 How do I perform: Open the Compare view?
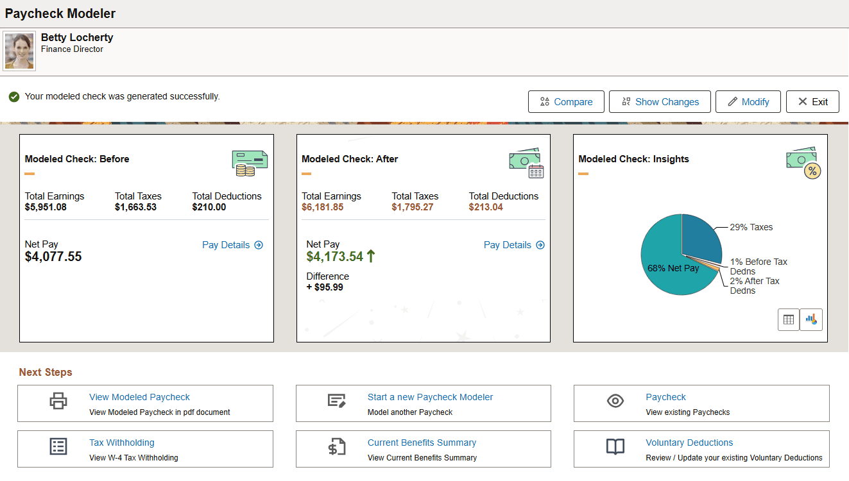565,101
